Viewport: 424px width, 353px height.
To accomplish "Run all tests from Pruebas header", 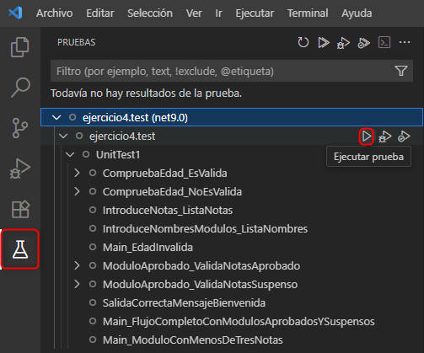I will point(324,43).
